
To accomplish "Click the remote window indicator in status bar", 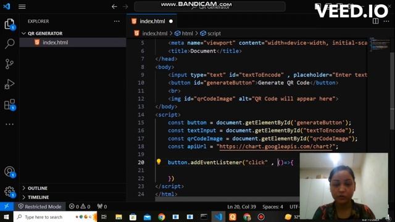I will tap(7, 207).
